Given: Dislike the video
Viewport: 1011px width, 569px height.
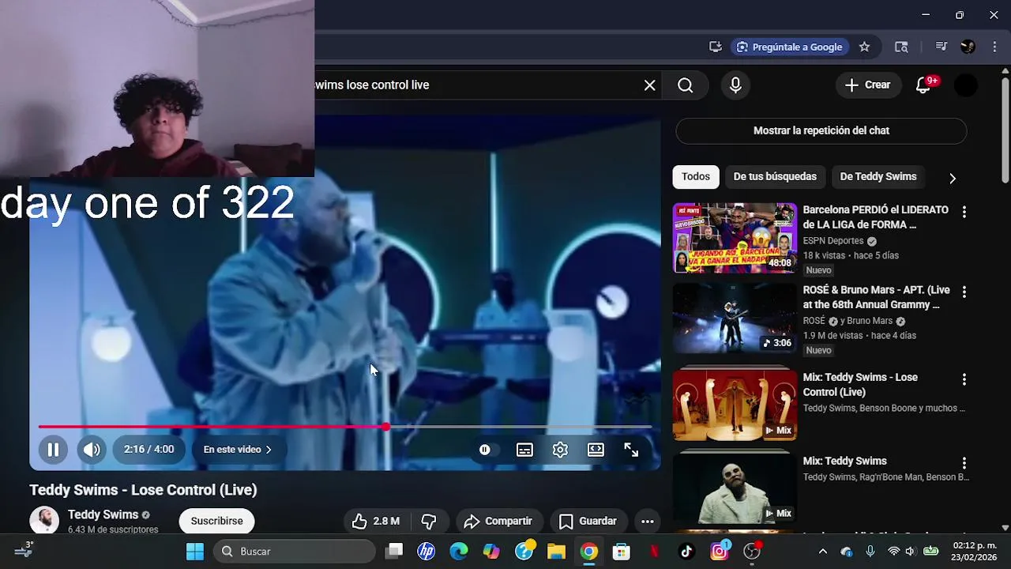Looking at the screenshot, I should click(429, 522).
